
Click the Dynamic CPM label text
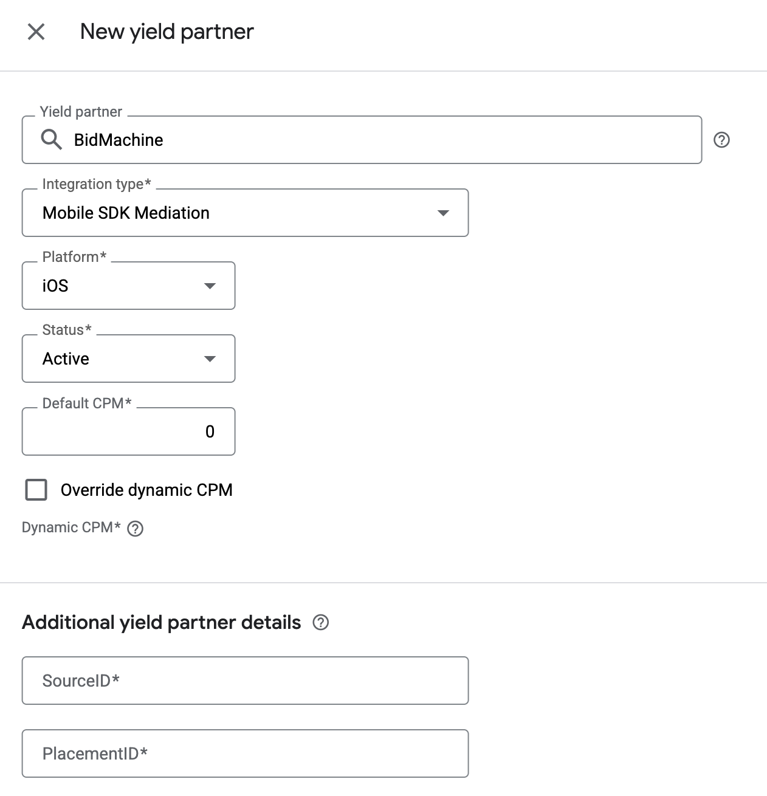pyautogui.click(x=71, y=527)
